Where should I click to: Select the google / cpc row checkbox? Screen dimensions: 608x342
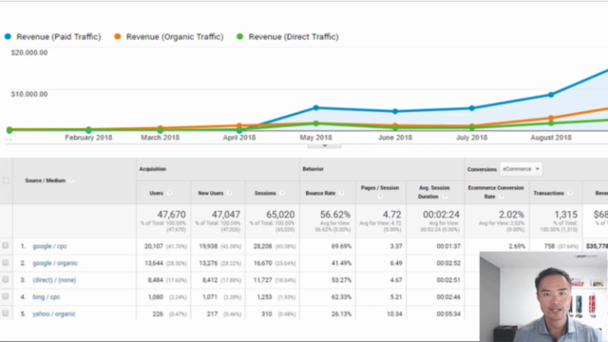(6, 246)
